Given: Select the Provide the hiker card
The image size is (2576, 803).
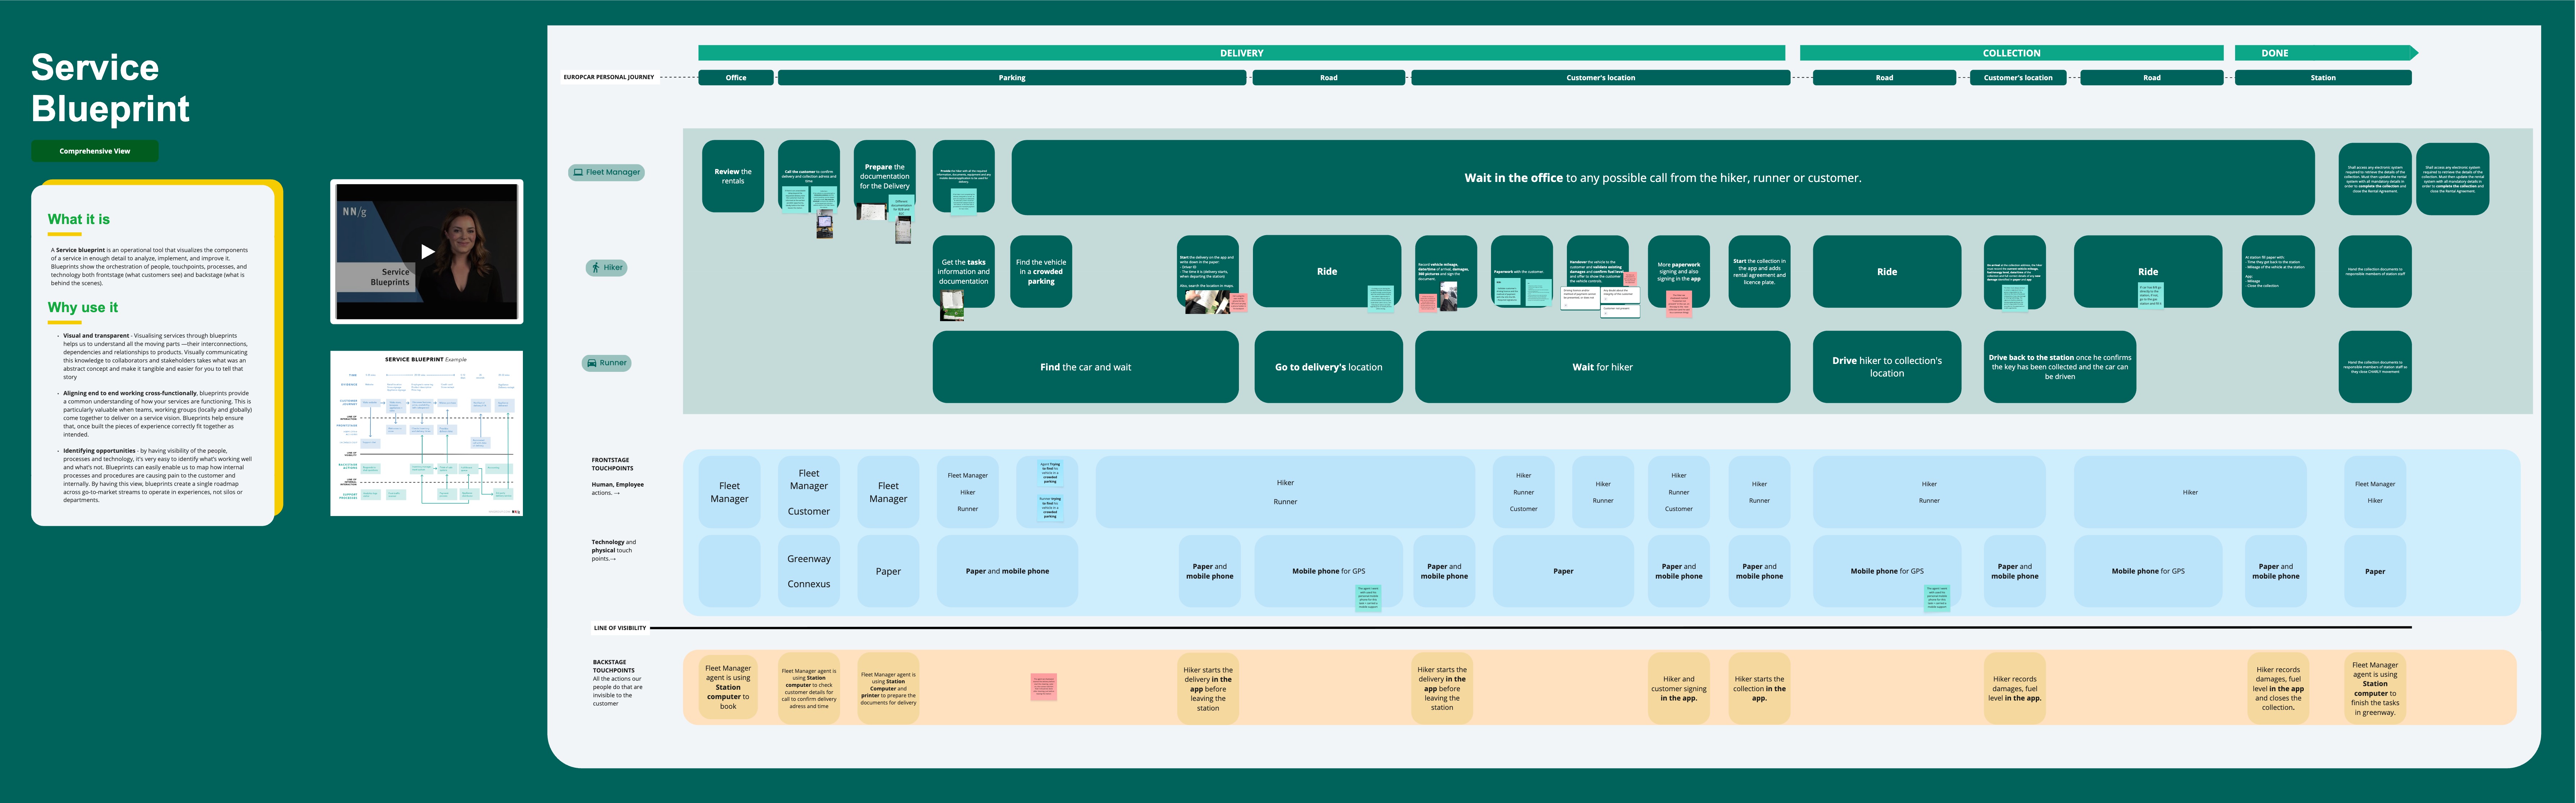Looking at the screenshot, I should pos(964,176).
